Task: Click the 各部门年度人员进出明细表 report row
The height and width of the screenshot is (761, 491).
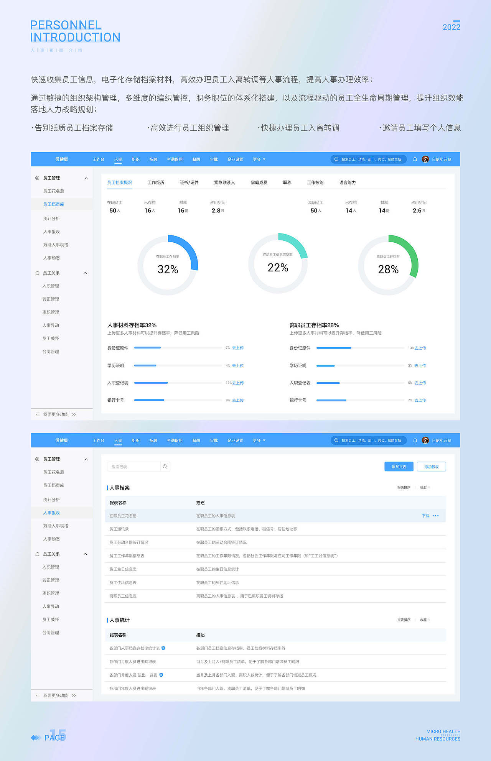Action: (x=275, y=689)
